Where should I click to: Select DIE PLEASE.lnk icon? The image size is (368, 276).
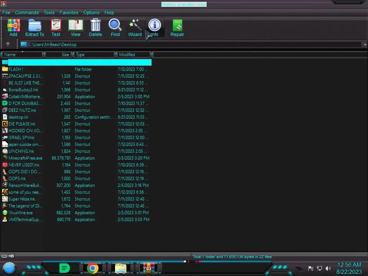[x=5, y=124]
